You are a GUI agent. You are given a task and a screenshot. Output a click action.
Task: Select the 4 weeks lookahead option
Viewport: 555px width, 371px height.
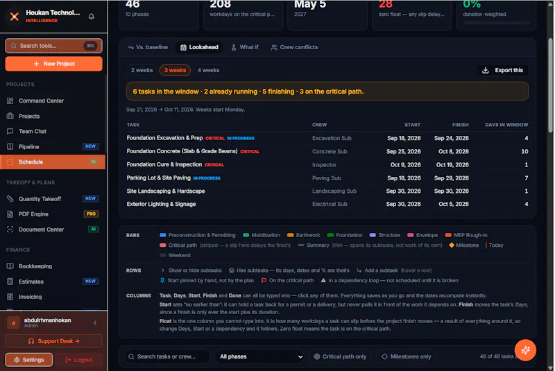click(x=208, y=70)
